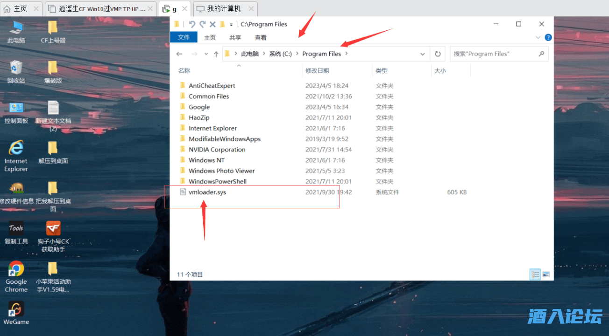Viewport: 609px width, 336px height.
Task: Close the 主页 VM tab
Action: coord(36,9)
